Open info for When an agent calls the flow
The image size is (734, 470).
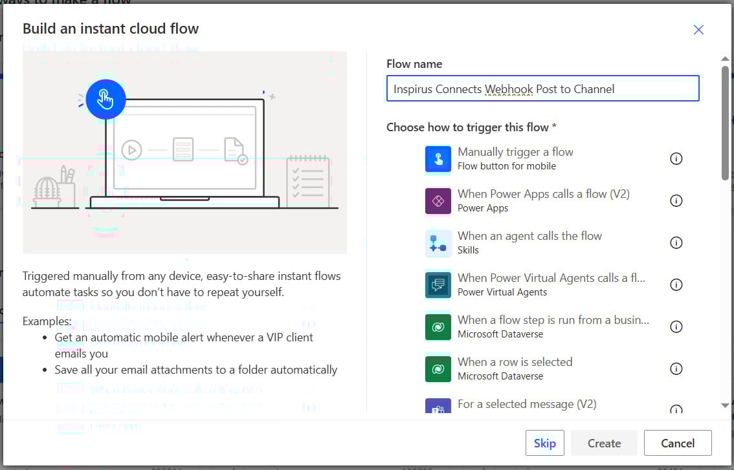pos(676,242)
